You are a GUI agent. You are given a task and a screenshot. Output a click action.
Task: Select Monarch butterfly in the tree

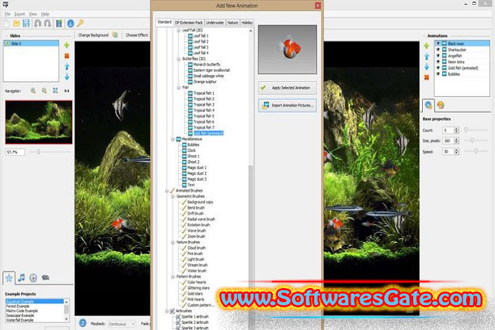(x=207, y=65)
